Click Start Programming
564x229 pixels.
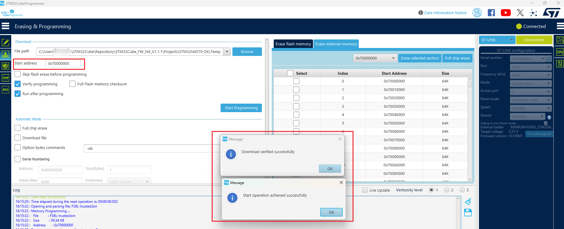coord(241,108)
